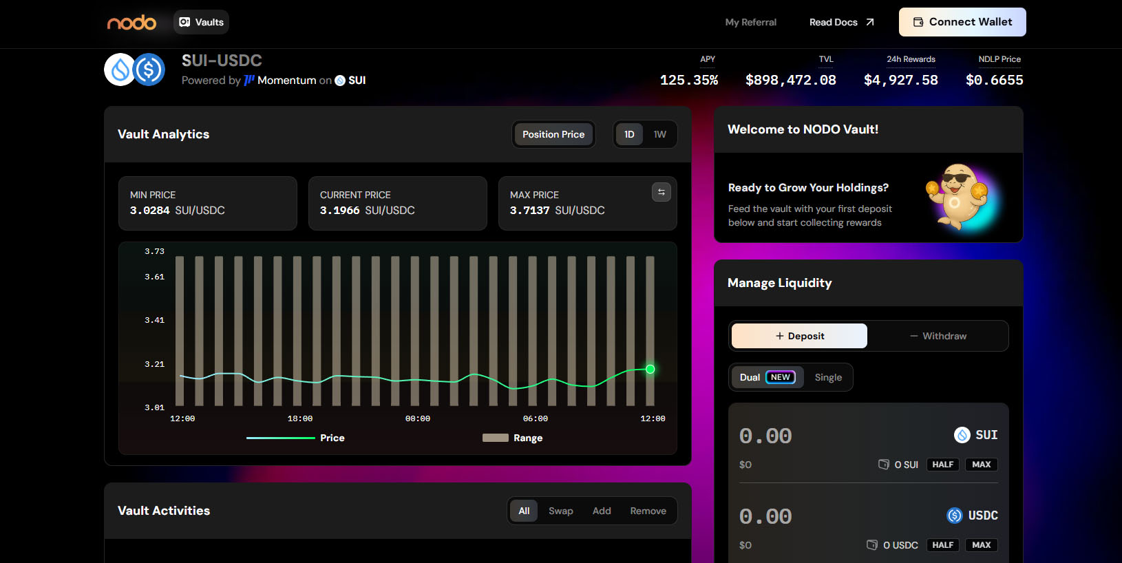Click the SUI token icon in deposit field
Viewport: 1122px width, 563px height.
pyautogui.click(x=962, y=435)
